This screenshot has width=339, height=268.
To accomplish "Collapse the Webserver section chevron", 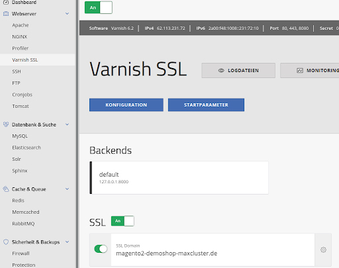I will tap(67, 14).
